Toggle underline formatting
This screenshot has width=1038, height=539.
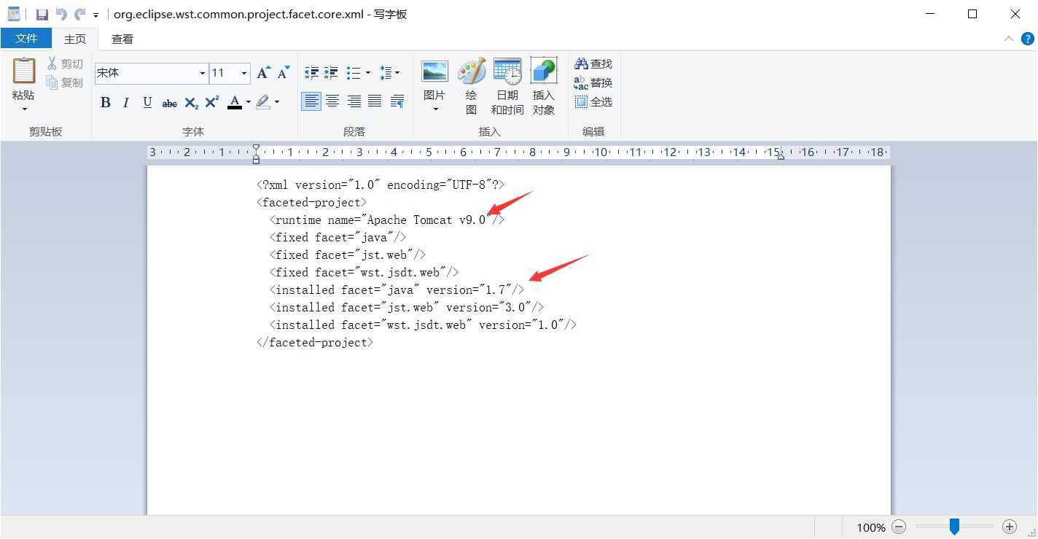[147, 102]
